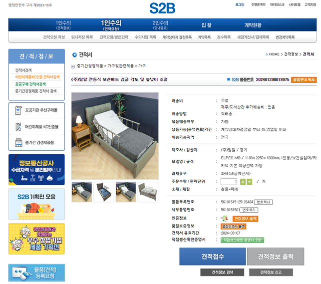
Task: Open 중기간 경쟁제품몰 calendar icon
Action: pos(18,143)
